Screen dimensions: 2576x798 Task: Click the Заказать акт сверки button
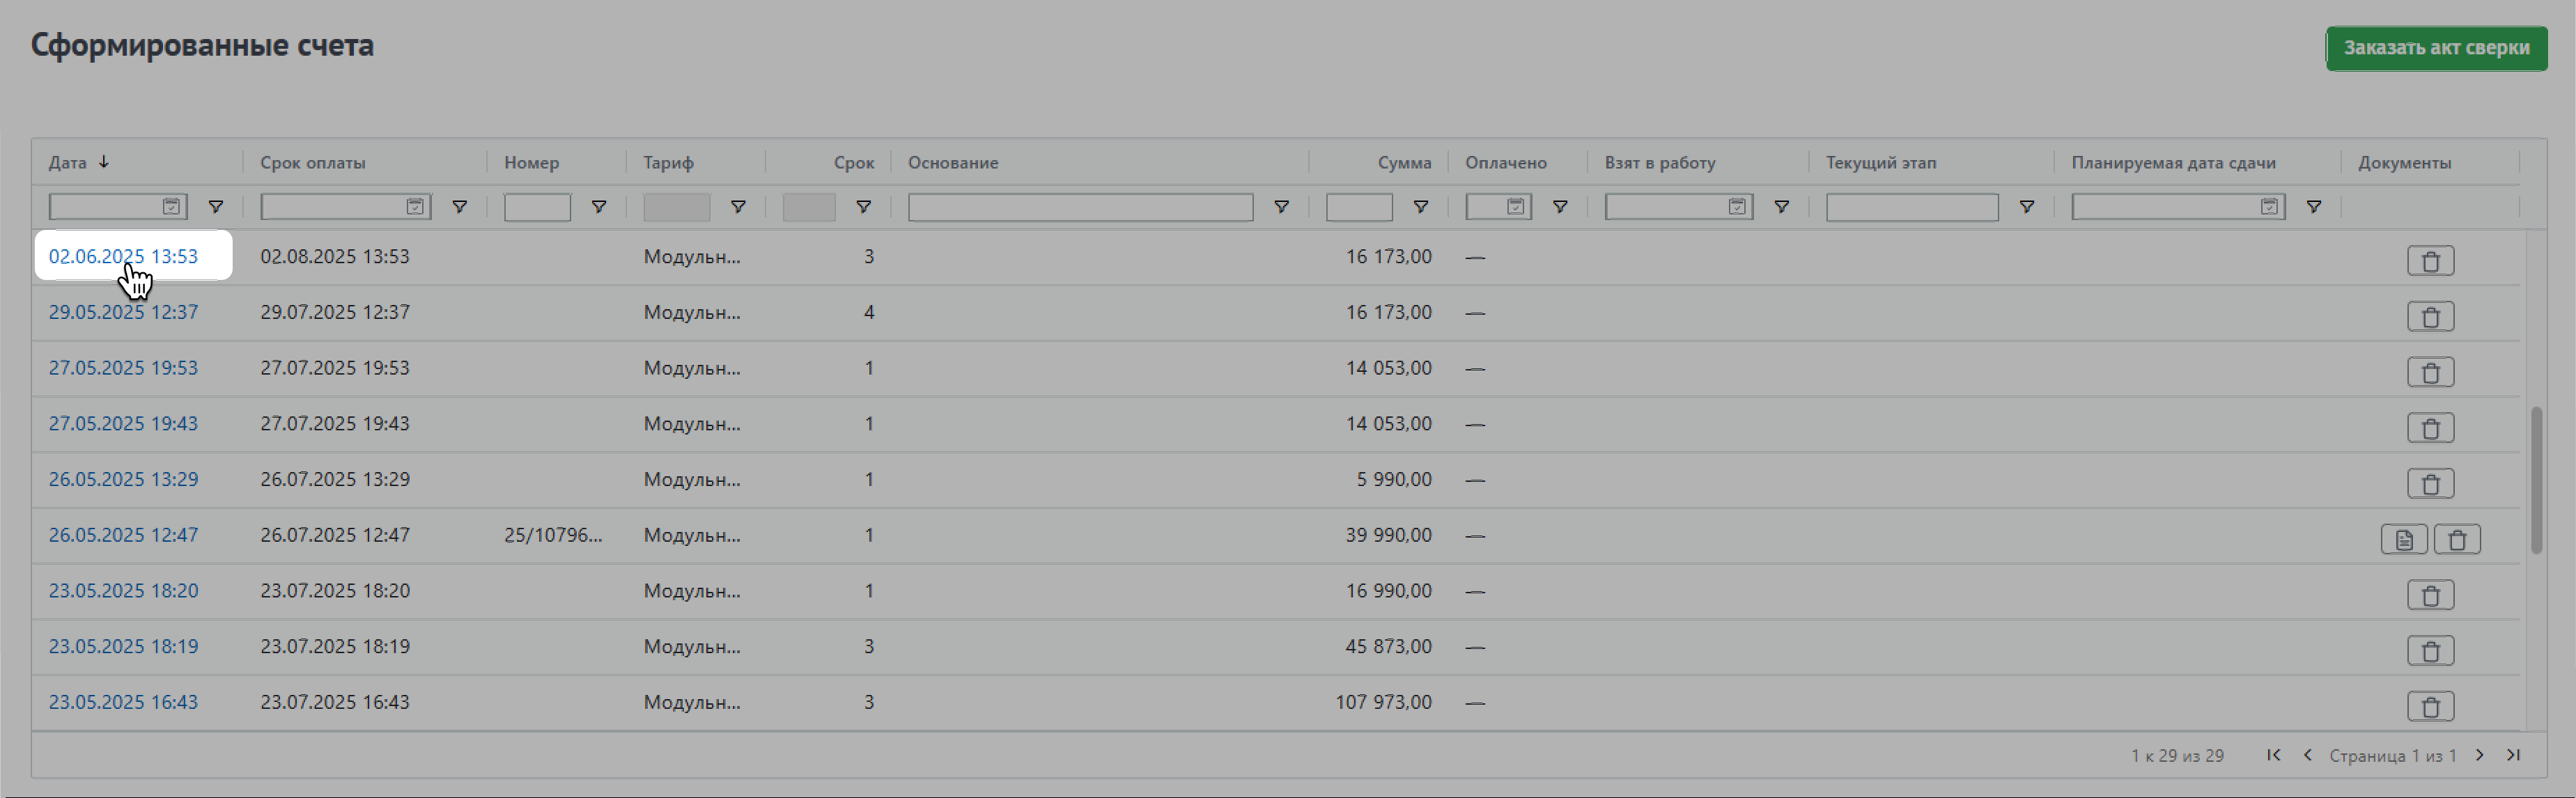click(2436, 48)
